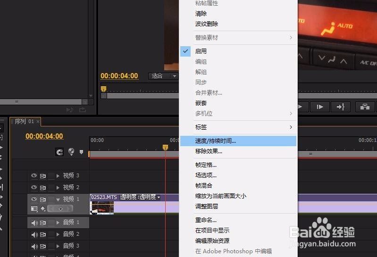Collapse the 视频 1 track triangle
The width and height of the screenshot is (377, 257).
pos(58,199)
